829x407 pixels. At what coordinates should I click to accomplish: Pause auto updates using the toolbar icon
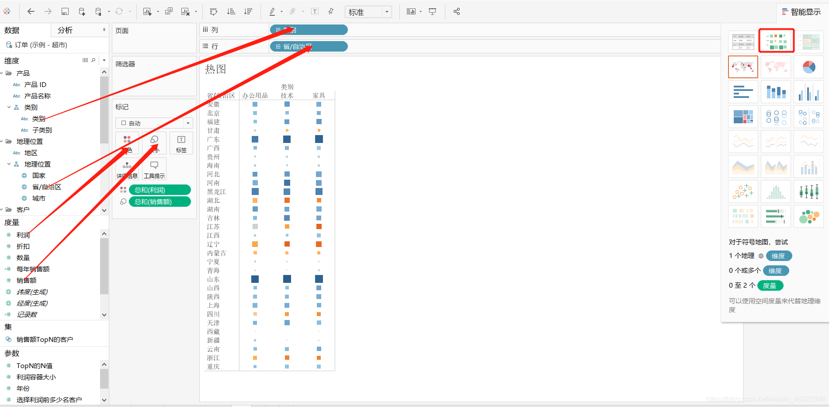click(99, 12)
